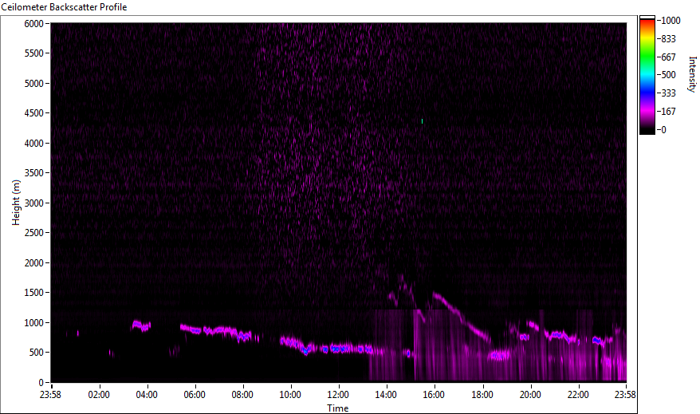The image size is (700, 414).
Task: Select the 6000 height axis label
Action: pos(34,24)
